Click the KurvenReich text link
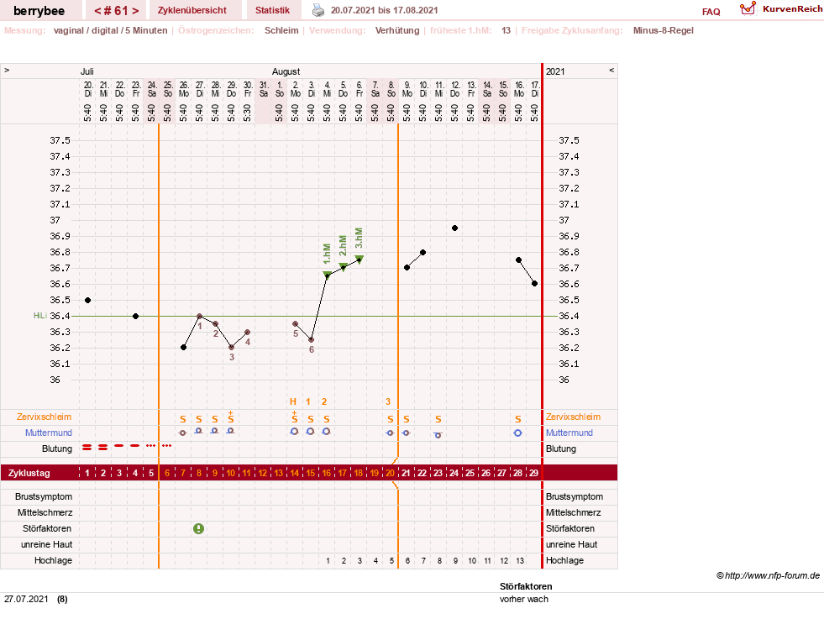 tap(792, 9)
